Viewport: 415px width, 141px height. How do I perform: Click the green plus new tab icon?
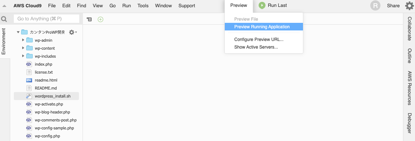pos(100,19)
